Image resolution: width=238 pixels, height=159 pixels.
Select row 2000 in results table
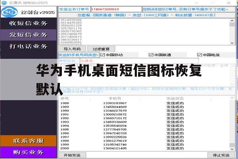coord(144,148)
